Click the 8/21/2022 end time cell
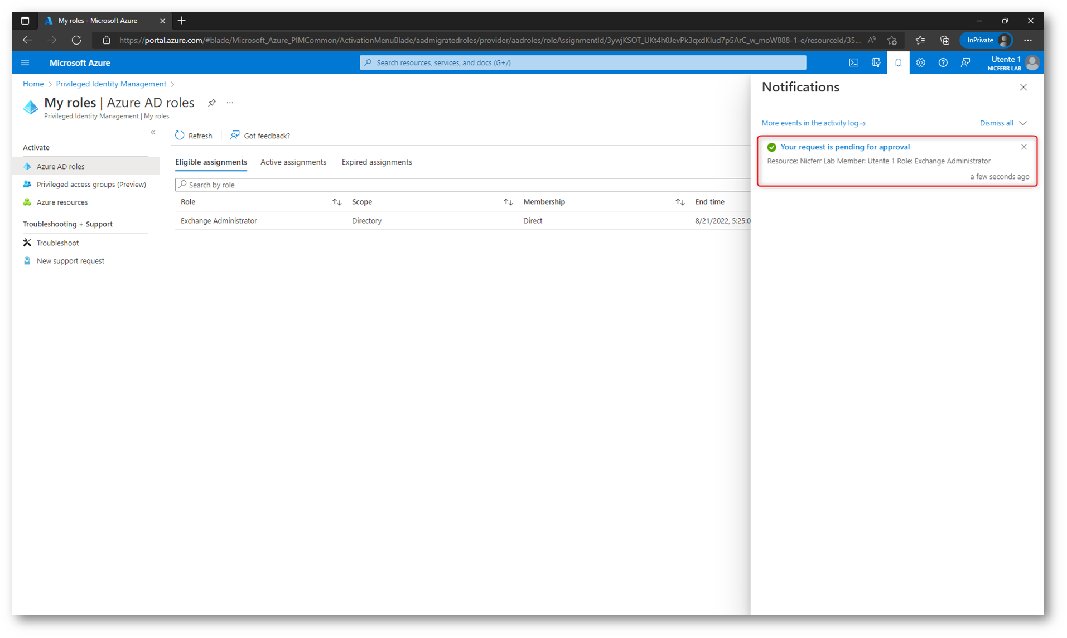Viewport: 1067px width, 638px height. click(x=722, y=221)
